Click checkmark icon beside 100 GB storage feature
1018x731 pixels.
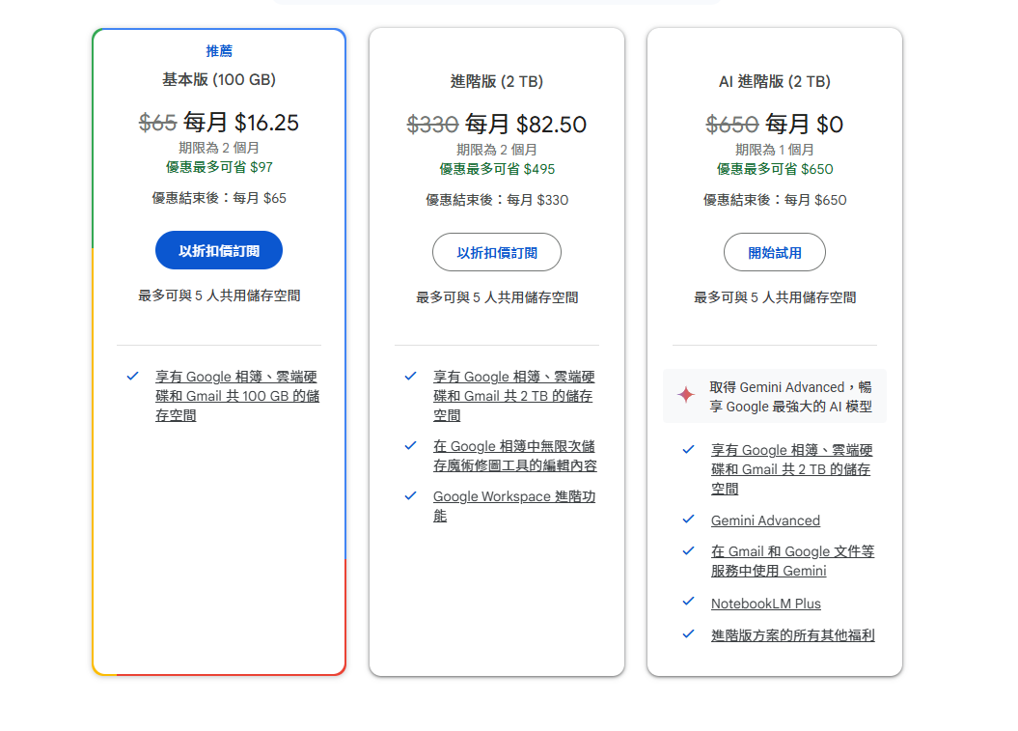coord(133,376)
